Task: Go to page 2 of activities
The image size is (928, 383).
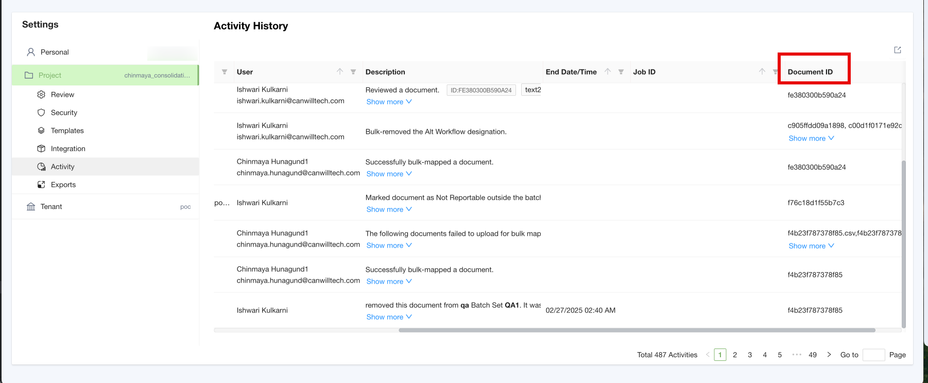Action: pyautogui.click(x=735, y=355)
